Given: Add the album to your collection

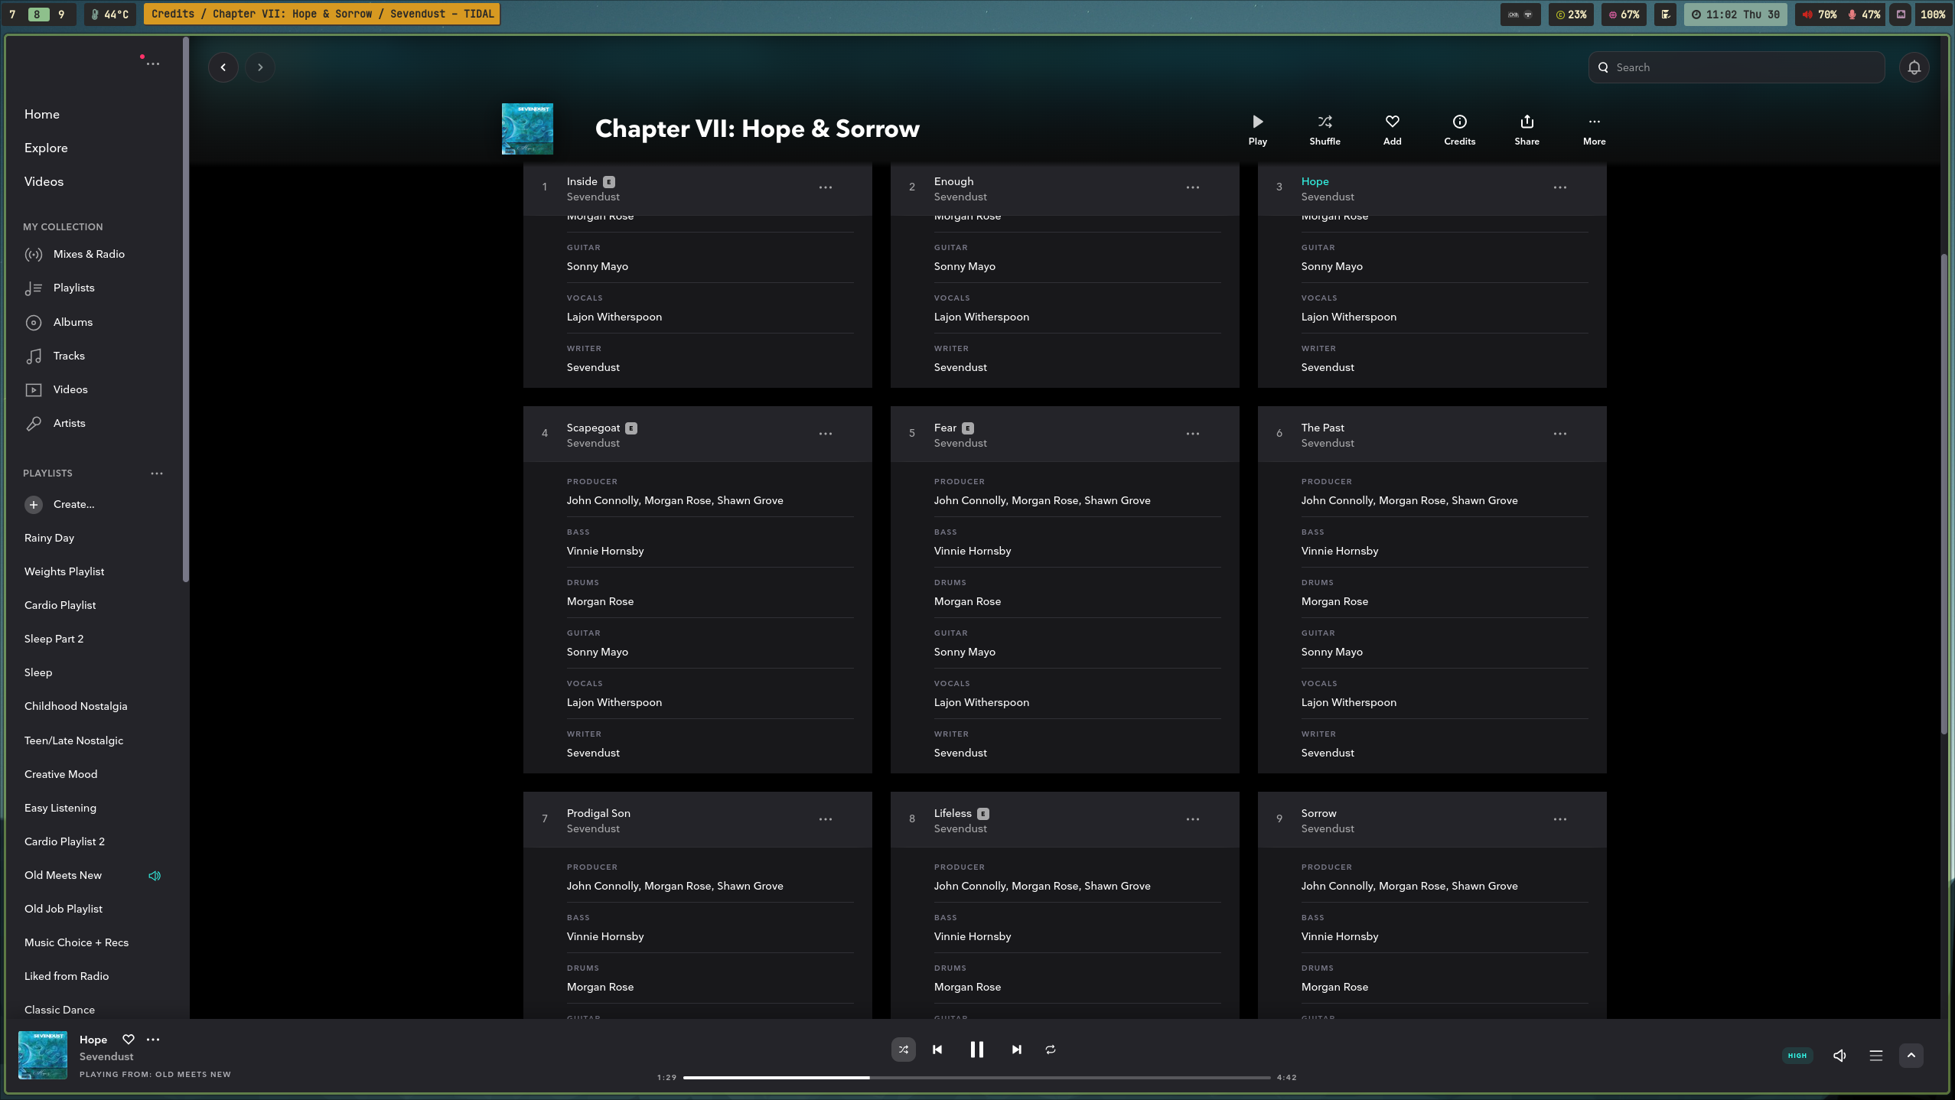Looking at the screenshot, I should 1391,129.
